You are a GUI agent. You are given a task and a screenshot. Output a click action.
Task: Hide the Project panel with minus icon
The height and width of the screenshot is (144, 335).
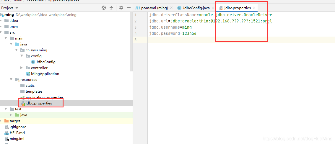[129, 8]
